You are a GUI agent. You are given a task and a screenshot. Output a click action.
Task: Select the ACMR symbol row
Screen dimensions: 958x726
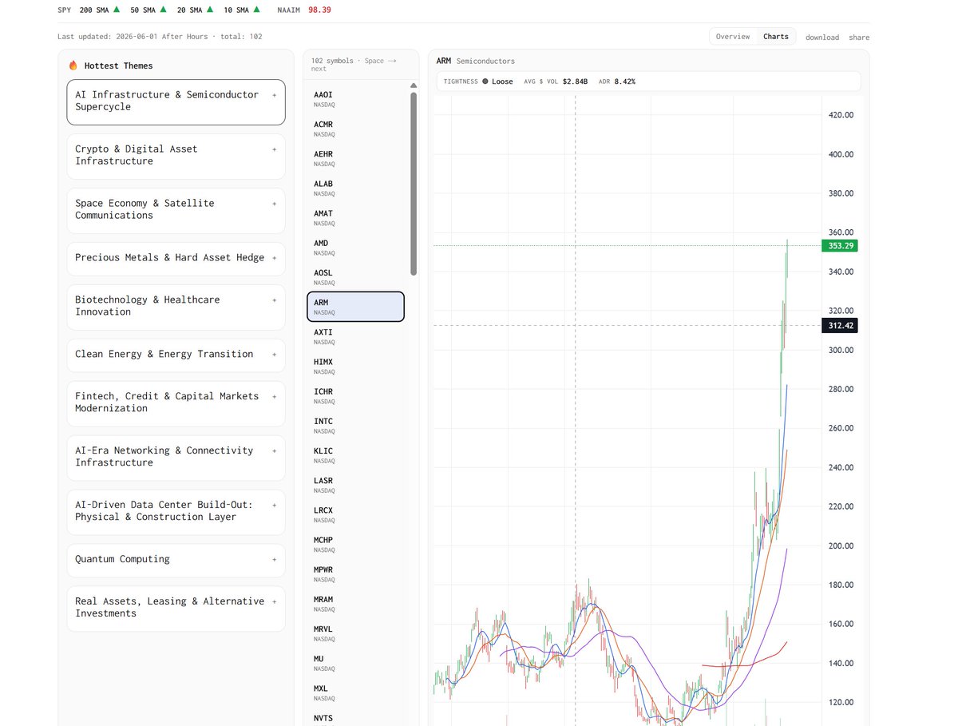(356, 129)
